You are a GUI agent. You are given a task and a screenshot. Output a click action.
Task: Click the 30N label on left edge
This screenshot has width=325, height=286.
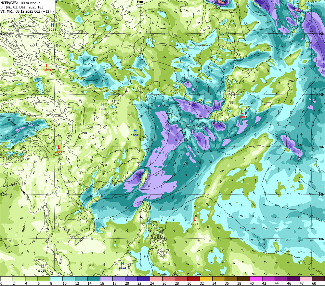4,147
